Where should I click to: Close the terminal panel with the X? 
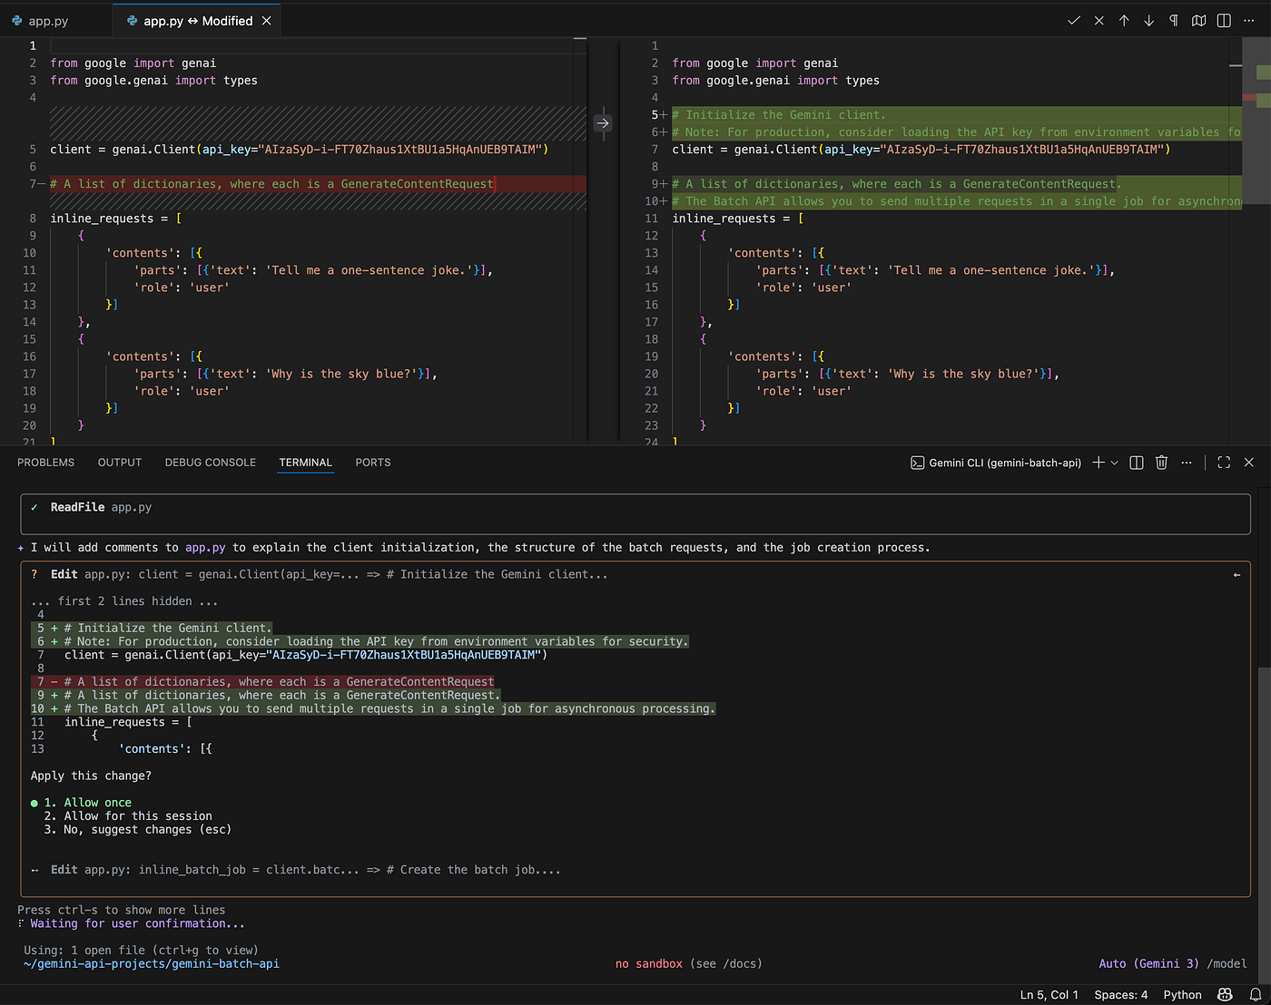[x=1249, y=463]
